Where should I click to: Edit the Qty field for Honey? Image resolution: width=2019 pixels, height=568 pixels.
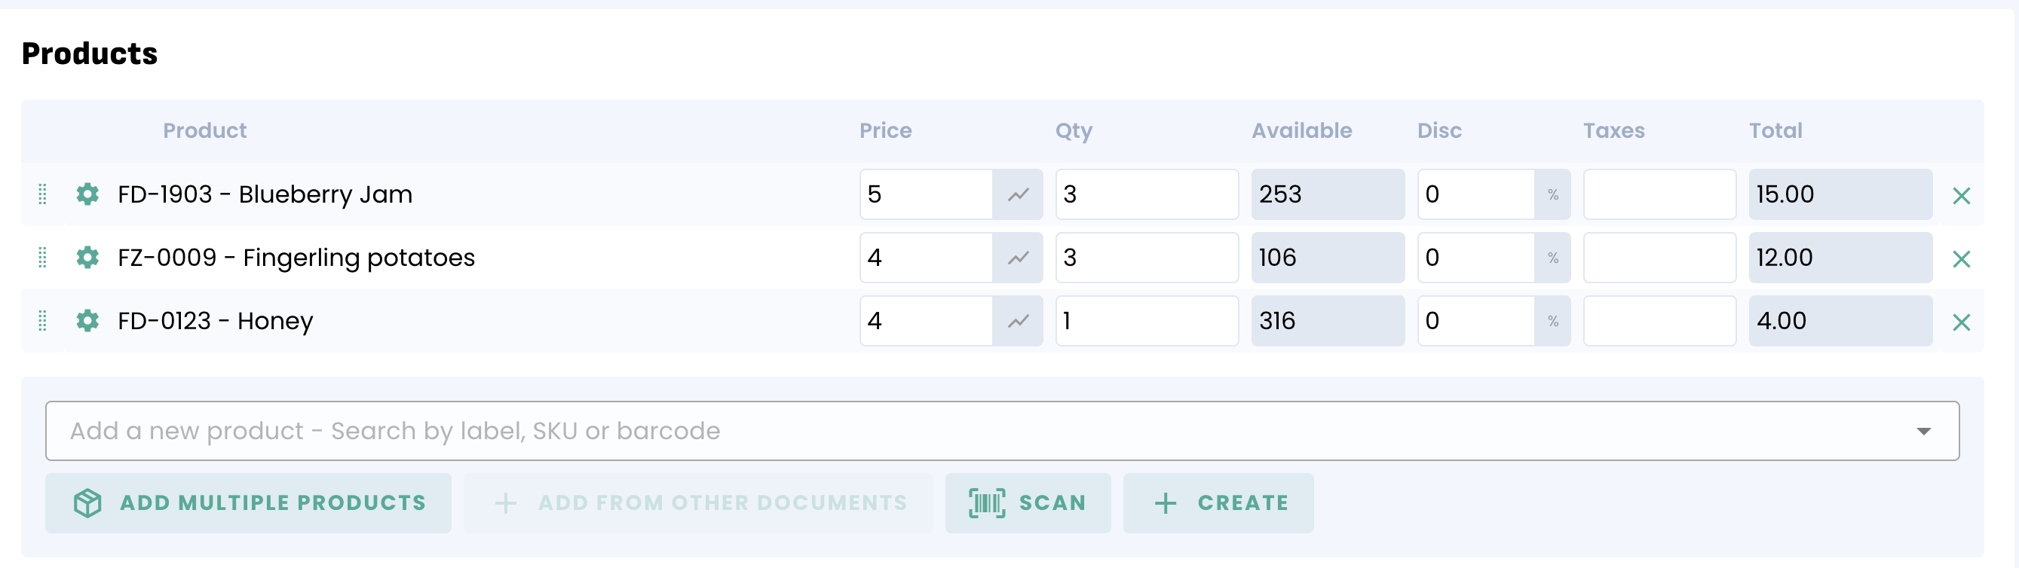click(1146, 321)
